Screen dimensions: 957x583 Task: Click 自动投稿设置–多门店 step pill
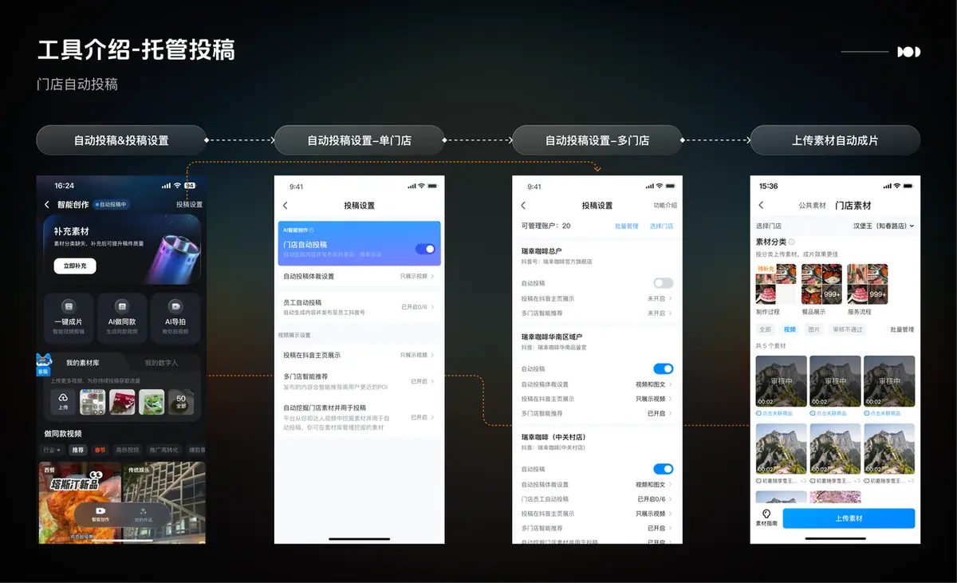[597, 140]
